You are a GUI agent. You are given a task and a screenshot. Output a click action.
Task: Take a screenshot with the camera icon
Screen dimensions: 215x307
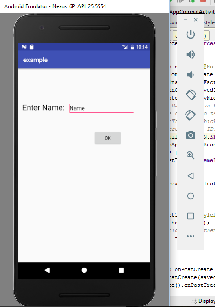[191, 135]
